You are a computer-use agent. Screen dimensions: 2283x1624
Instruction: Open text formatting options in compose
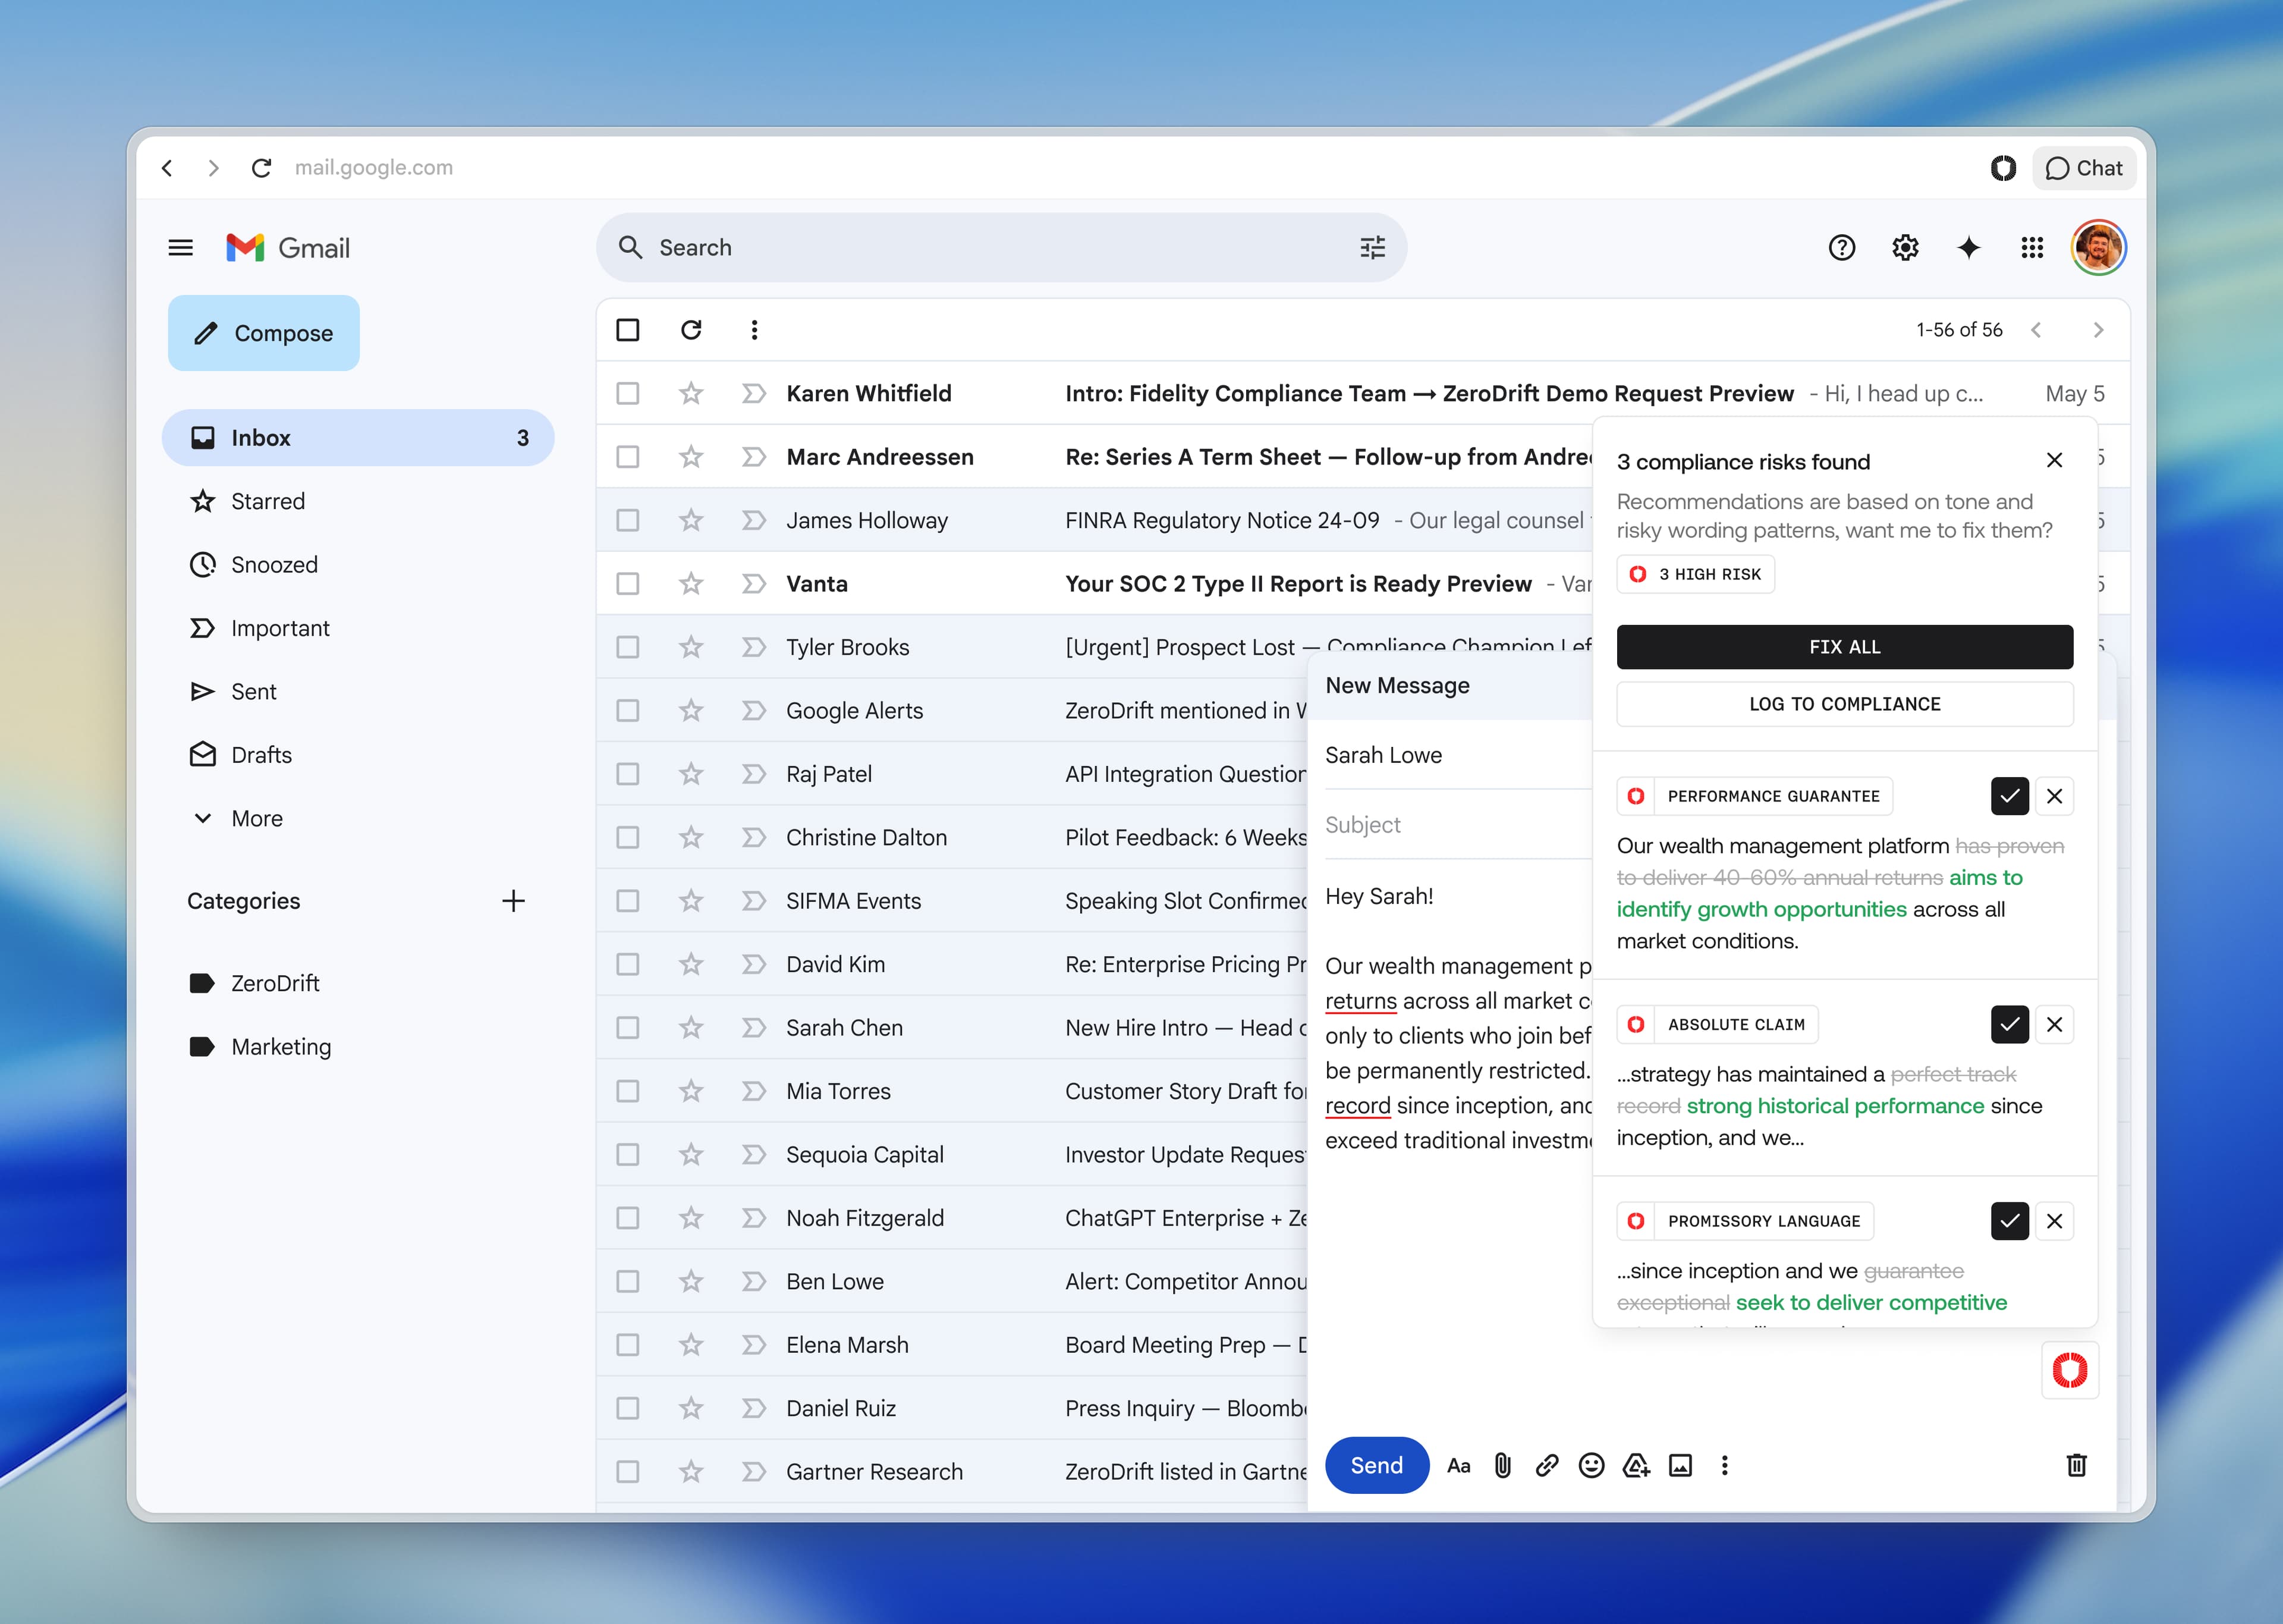(x=1458, y=1466)
